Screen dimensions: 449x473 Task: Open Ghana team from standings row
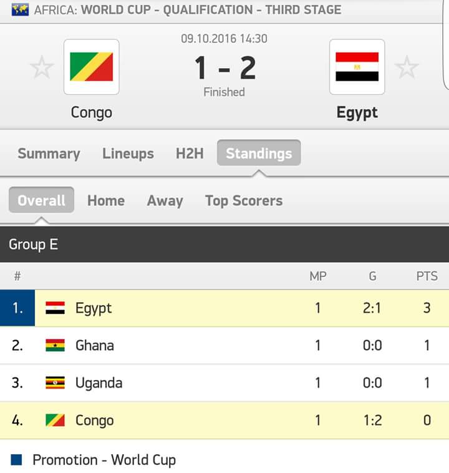94,346
